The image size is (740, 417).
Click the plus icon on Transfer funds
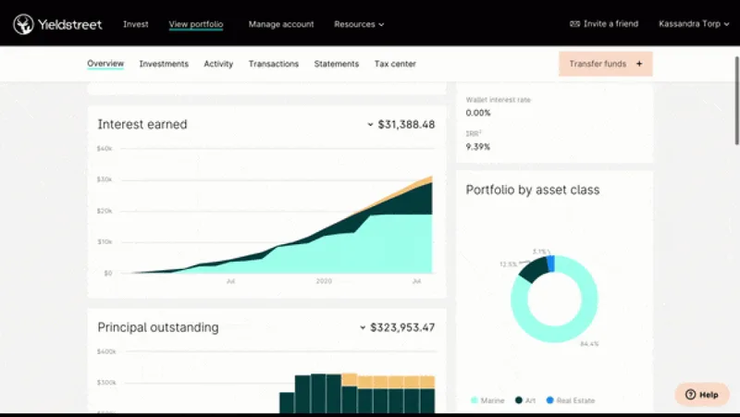point(639,64)
